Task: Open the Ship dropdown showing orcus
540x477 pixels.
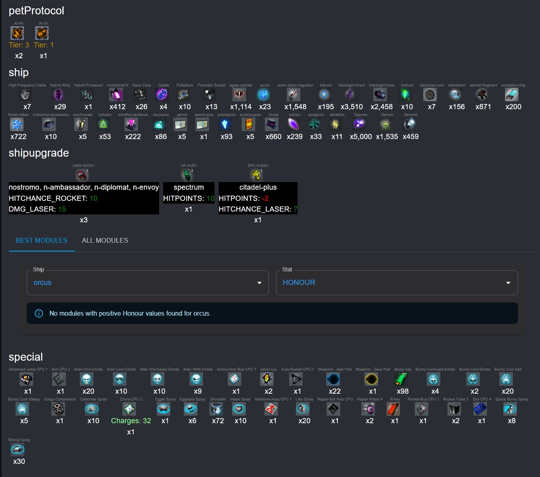Action: coord(148,283)
